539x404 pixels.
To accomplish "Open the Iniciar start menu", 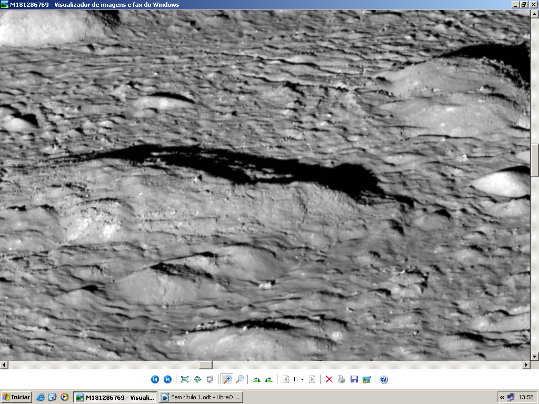I will pos(16,397).
